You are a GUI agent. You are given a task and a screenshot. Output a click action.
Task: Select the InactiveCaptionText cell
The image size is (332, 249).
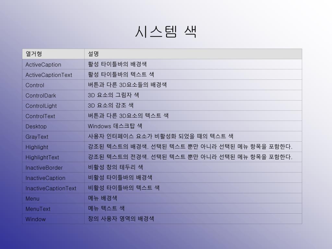click(x=53, y=188)
